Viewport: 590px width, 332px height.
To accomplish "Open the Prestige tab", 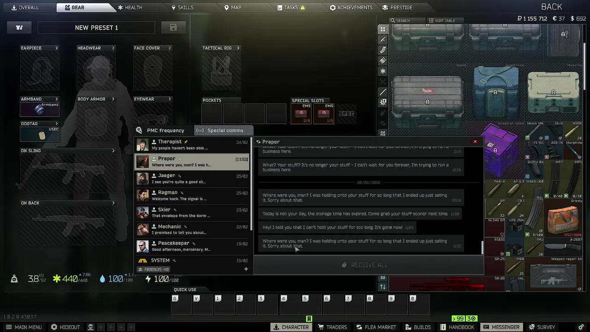I will [397, 7].
